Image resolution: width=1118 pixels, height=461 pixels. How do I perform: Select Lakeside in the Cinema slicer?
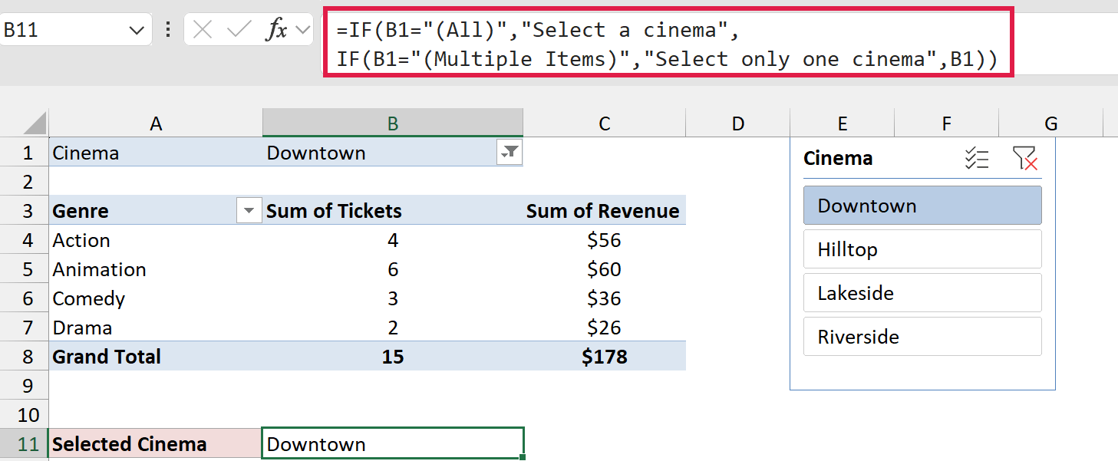click(922, 293)
